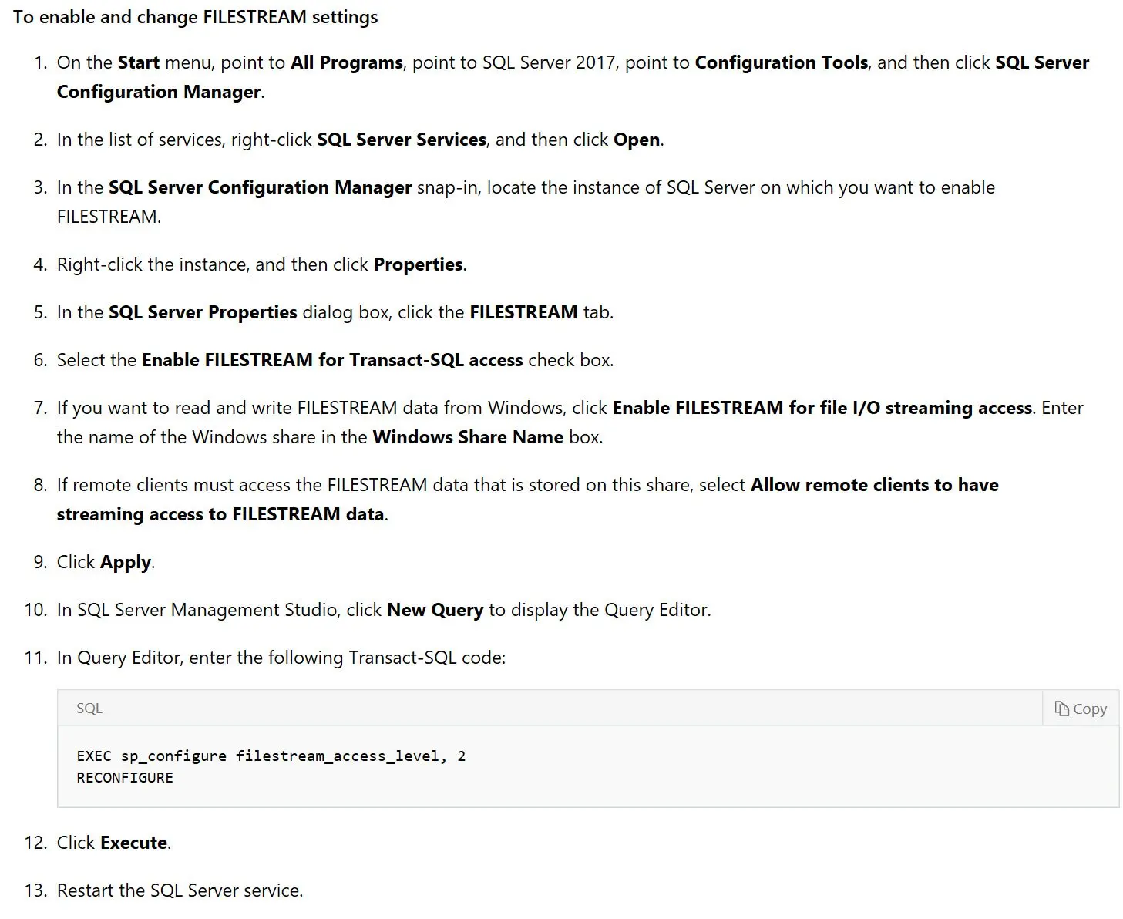The image size is (1123, 919).
Task: Click "SQL Server 2017" in step 1
Action: pos(550,62)
